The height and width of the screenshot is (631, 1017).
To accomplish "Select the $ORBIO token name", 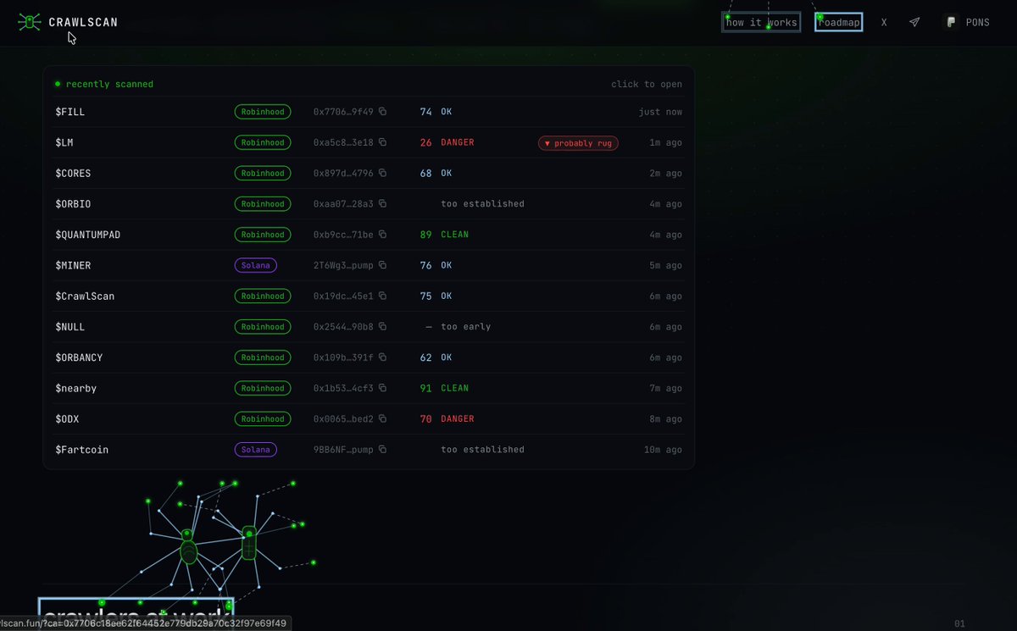I will 73,204.
